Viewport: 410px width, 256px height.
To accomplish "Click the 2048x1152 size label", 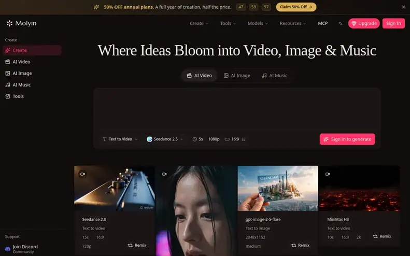I will click(256, 237).
